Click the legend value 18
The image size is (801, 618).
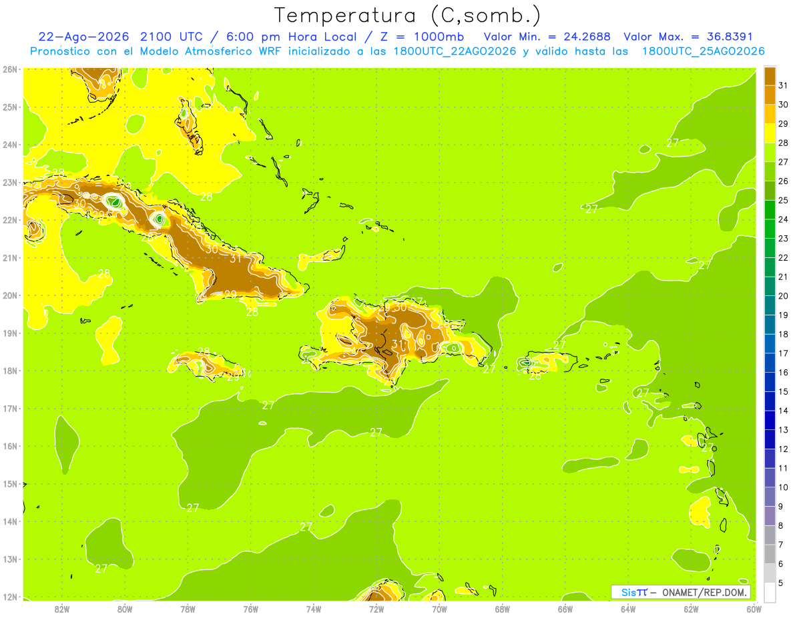tap(784, 334)
